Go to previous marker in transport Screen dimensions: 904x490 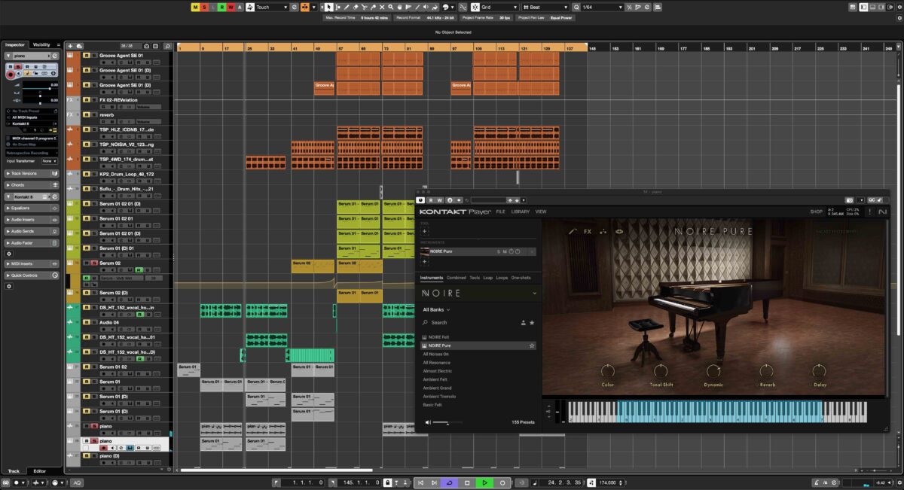click(x=421, y=482)
